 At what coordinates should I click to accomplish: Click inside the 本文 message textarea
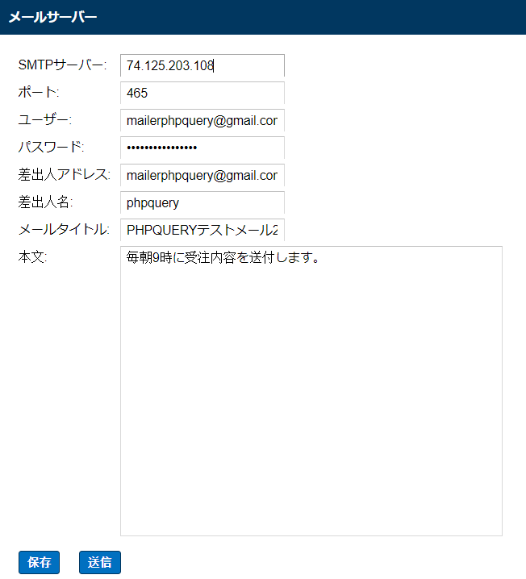coord(311,391)
